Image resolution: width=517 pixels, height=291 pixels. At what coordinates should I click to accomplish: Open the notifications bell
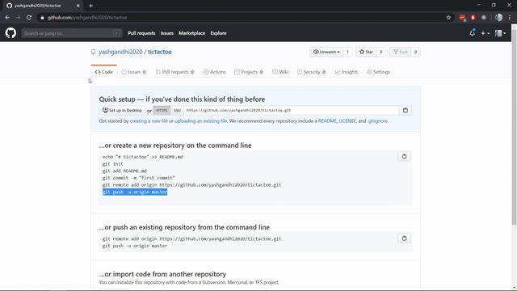[472, 33]
